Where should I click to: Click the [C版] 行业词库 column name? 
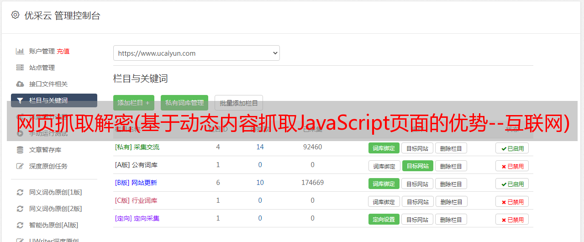pyautogui.click(x=136, y=200)
